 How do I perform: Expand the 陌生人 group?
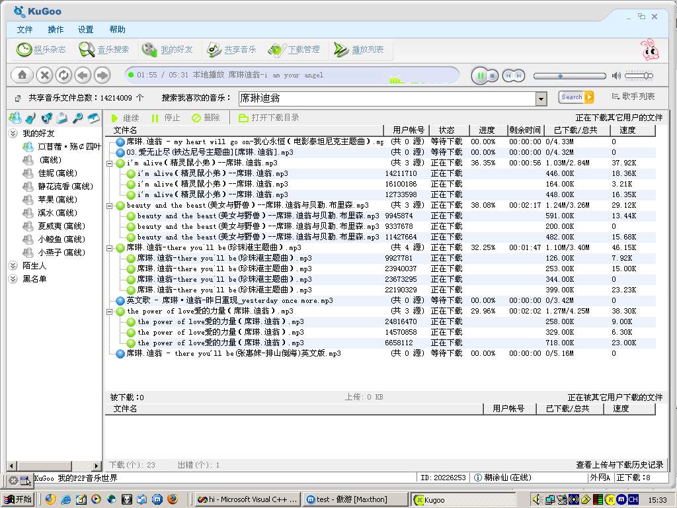(x=13, y=266)
